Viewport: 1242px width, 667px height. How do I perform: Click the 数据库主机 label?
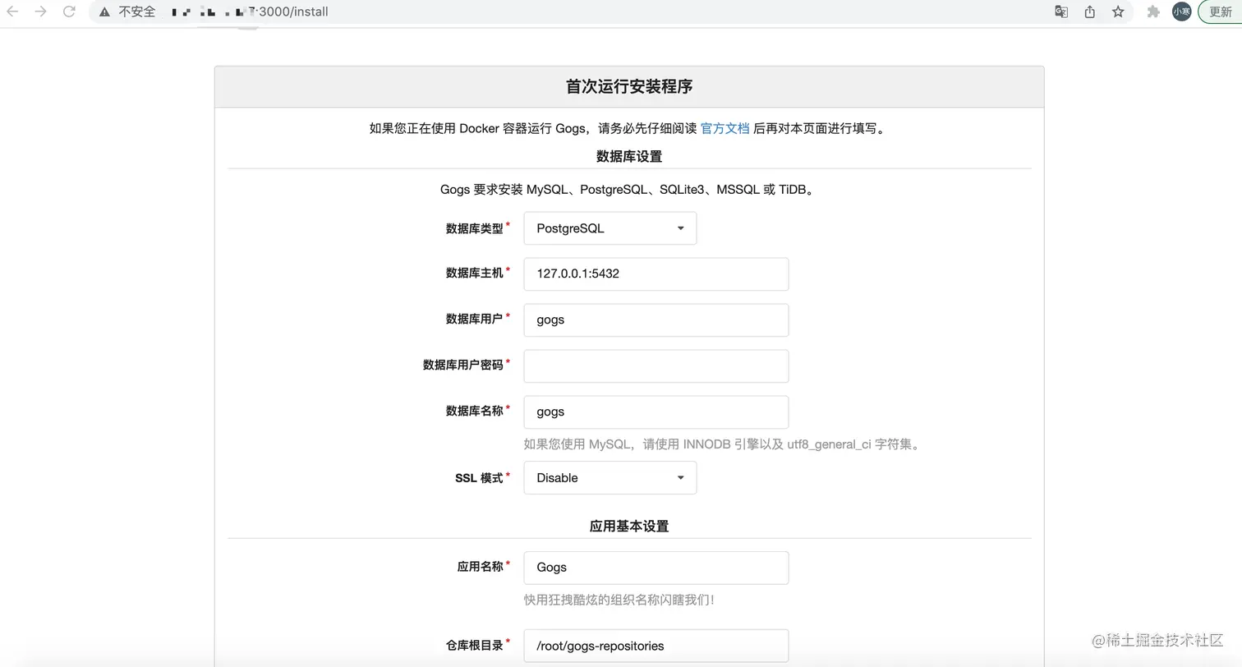pos(474,273)
